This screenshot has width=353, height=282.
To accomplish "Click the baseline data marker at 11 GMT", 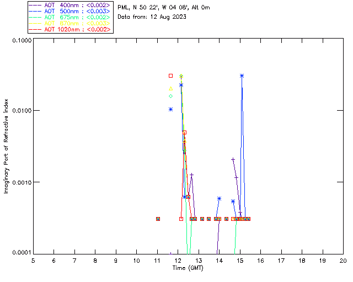I will (158, 219).
